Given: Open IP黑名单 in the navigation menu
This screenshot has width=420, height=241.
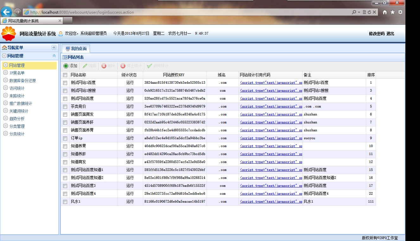Looking at the screenshot, I should click(x=17, y=73).
